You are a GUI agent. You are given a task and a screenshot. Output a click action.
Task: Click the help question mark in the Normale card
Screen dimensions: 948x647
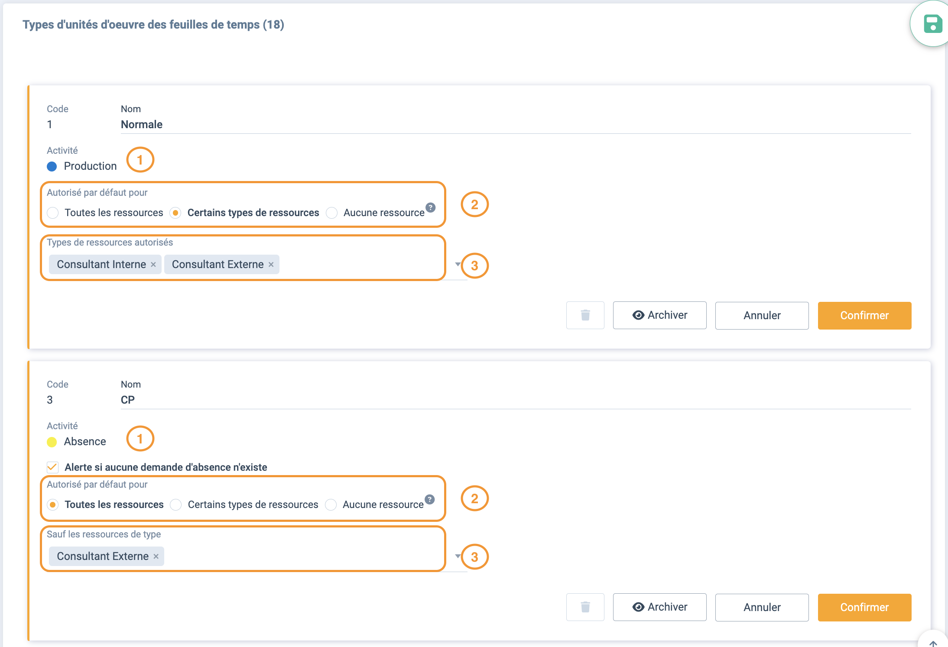[430, 207]
